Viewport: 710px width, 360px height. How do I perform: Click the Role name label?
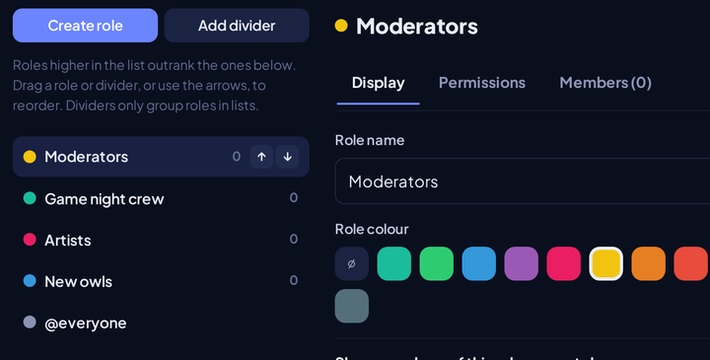(x=370, y=140)
